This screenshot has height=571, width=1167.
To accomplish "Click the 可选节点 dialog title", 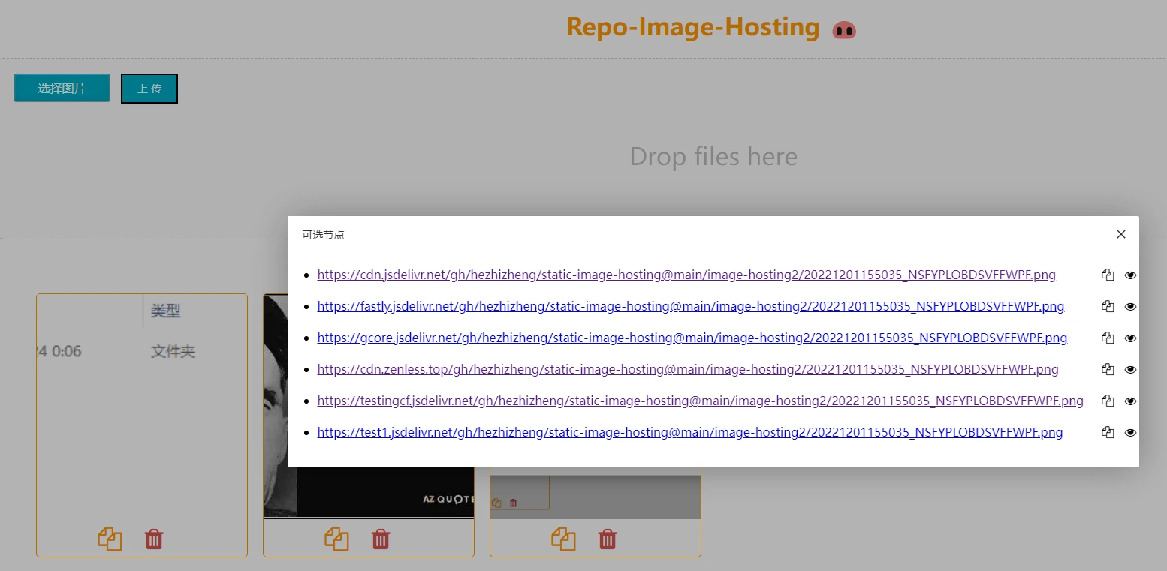I will click(323, 235).
